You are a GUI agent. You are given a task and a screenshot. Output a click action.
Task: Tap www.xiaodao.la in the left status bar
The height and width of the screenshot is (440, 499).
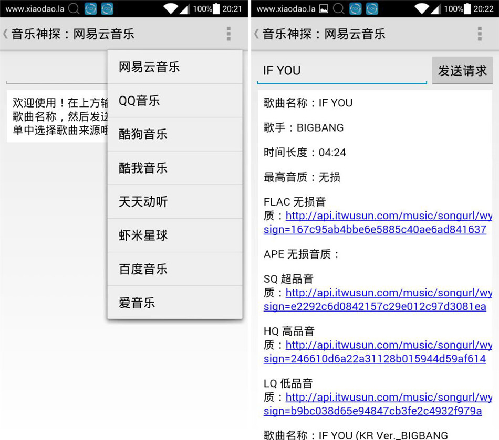(35, 9)
